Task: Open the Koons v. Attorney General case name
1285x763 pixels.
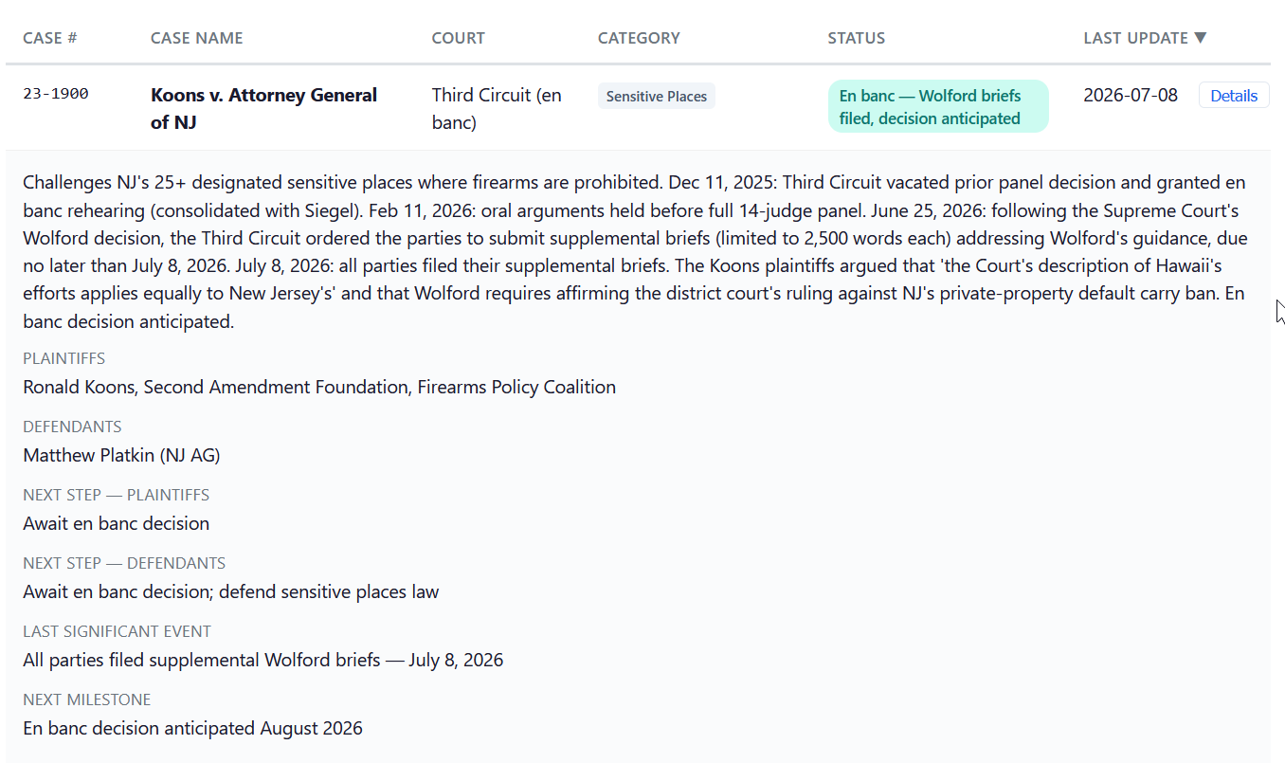Action: (263, 108)
